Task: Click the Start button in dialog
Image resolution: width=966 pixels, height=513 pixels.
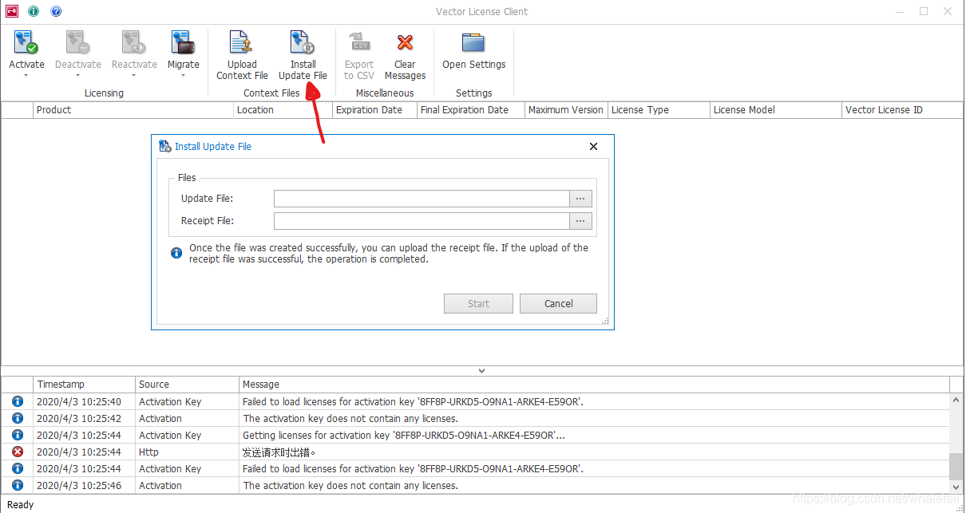Action: tap(479, 303)
